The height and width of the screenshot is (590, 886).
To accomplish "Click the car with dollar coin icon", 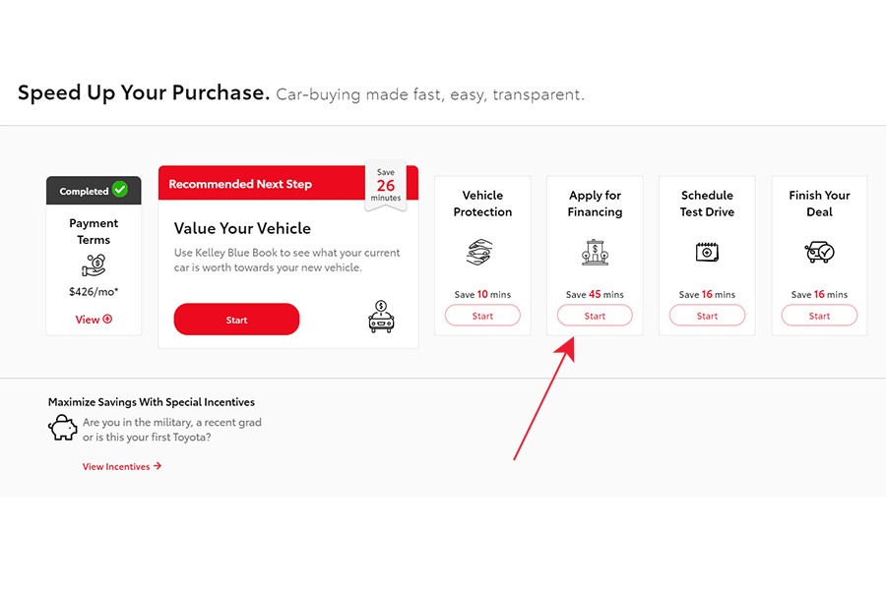I will (x=381, y=317).
